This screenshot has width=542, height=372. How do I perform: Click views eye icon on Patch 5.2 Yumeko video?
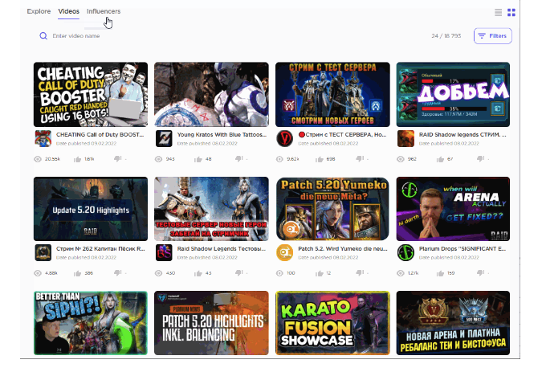279,273
